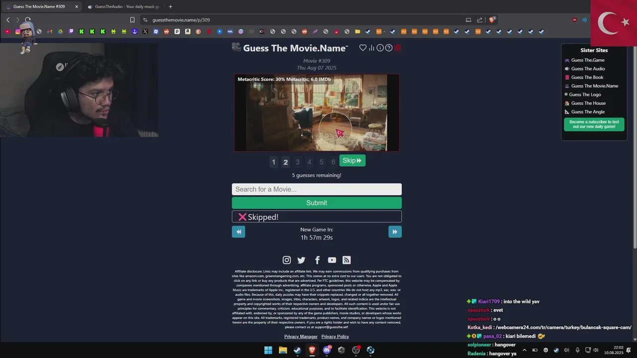
Task: Open the X (Twitter) bookmark
Action: 145,31
